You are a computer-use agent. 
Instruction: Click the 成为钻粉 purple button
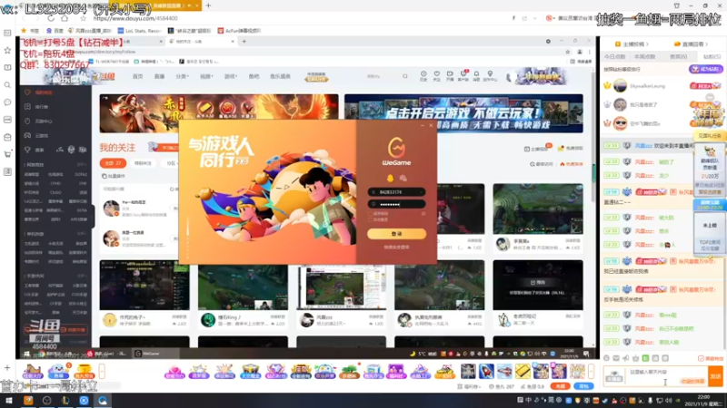click(705, 69)
